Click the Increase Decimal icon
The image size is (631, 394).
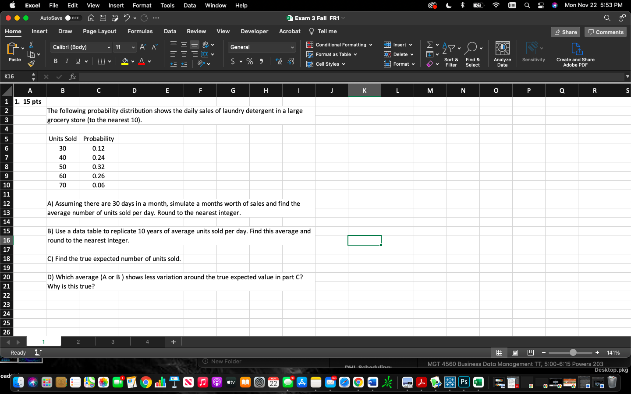click(x=279, y=62)
